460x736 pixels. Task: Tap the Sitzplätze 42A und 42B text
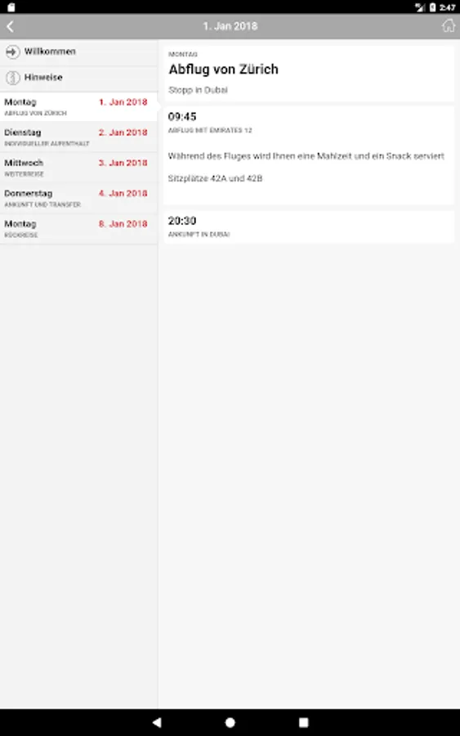click(x=215, y=178)
